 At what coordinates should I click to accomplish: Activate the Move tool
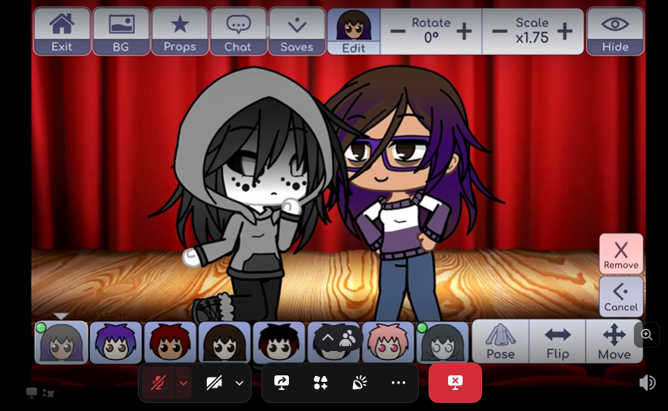click(x=614, y=341)
